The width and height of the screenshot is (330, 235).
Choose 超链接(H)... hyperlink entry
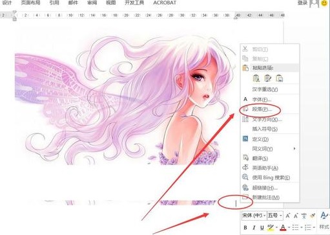(x=269, y=188)
